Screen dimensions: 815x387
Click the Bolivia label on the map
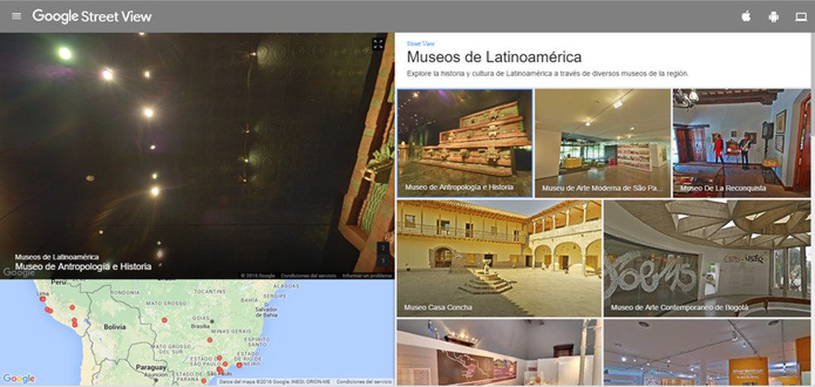(x=114, y=327)
